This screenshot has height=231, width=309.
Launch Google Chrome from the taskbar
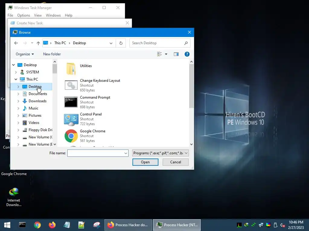click(x=37, y=225)
